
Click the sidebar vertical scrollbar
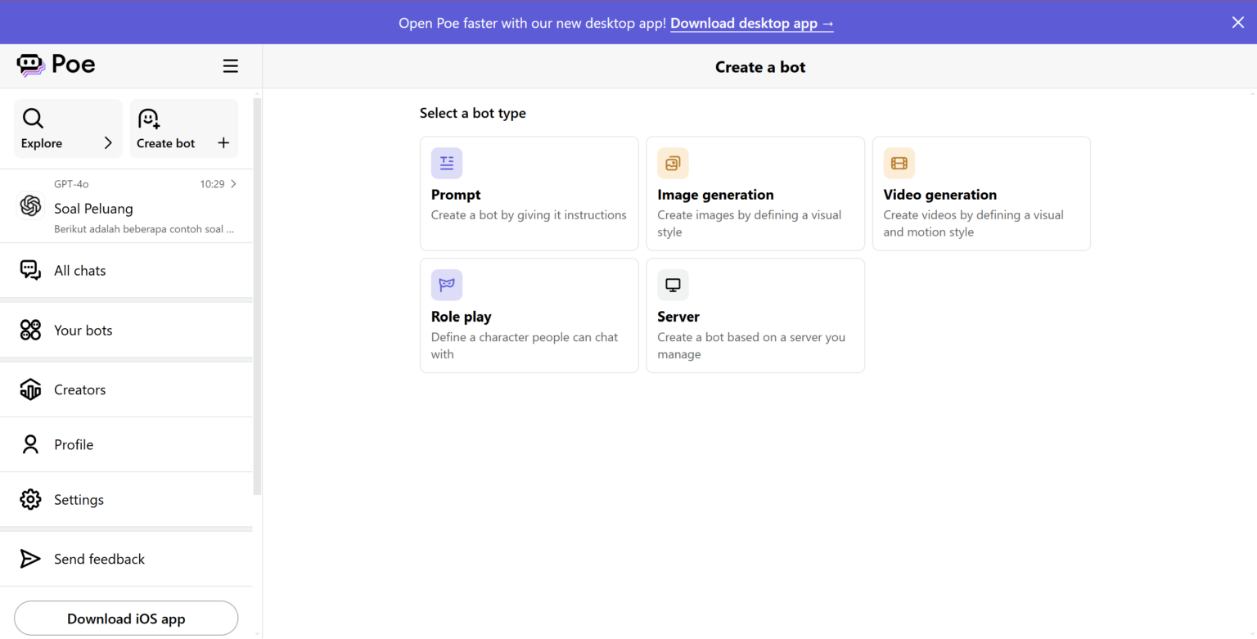[257, 295]
